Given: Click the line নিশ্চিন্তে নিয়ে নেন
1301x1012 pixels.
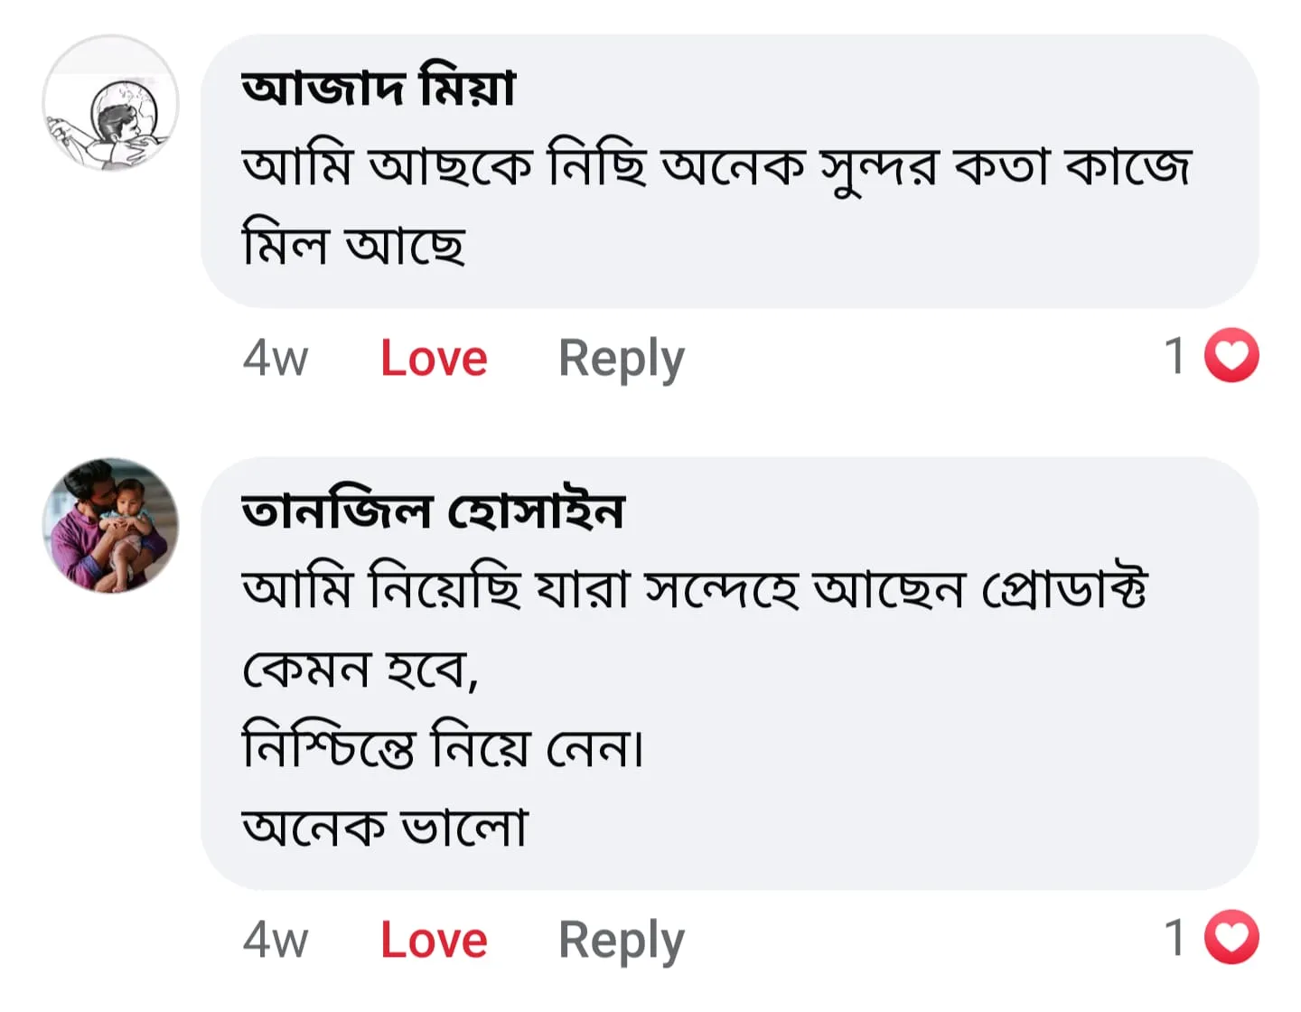Looking at the screenshot, I should coord(443,748).
